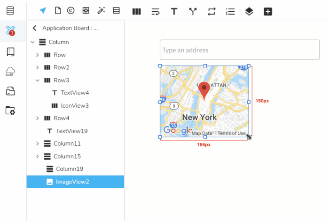Select TextView19 in the component tree
The width and height of the screenshot is (329, 221).
click(71, 131)
